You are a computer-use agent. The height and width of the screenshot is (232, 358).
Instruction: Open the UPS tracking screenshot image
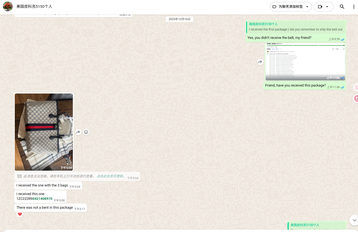[305, 62]
